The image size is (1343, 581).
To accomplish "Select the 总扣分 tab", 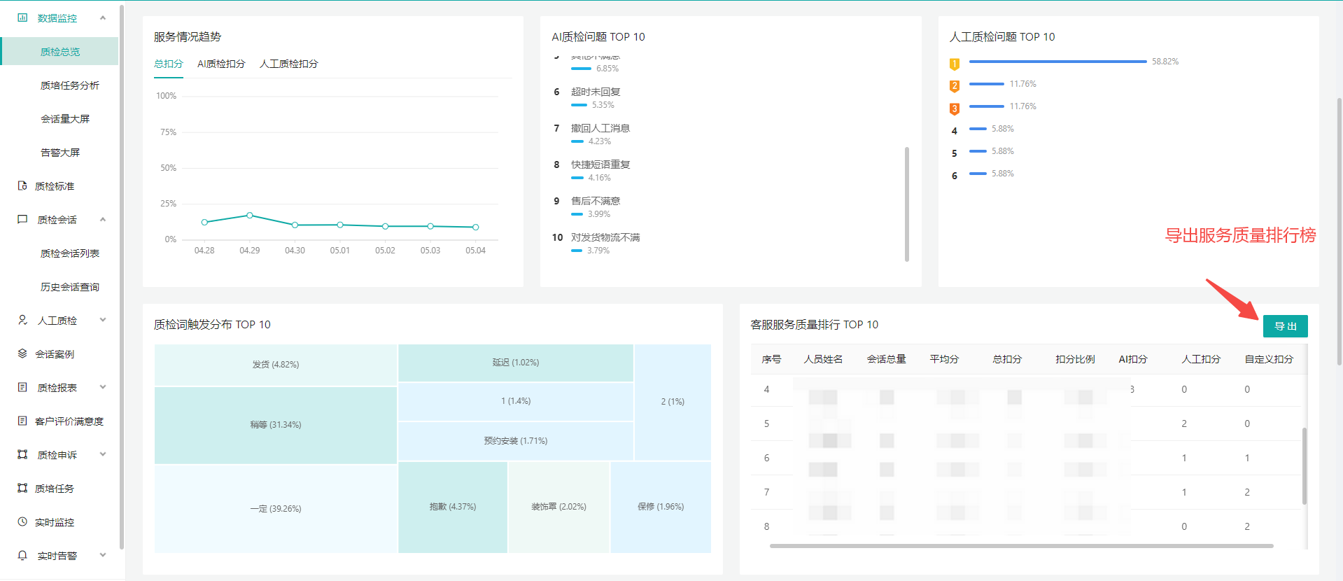I will point(168,64).
